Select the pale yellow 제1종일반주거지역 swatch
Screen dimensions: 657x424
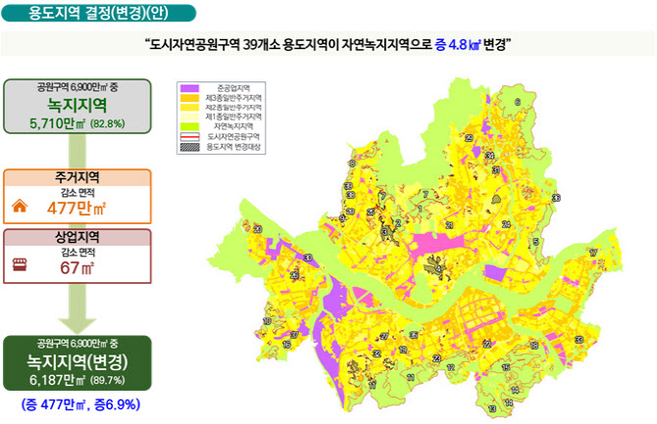coord(190,118)
